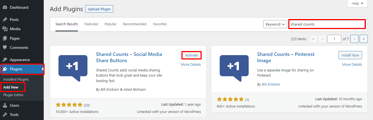The width and height of the screenshot is (373, 120).
Task: Click the Media icon in sidebar
Action: (x=5, y=29)
